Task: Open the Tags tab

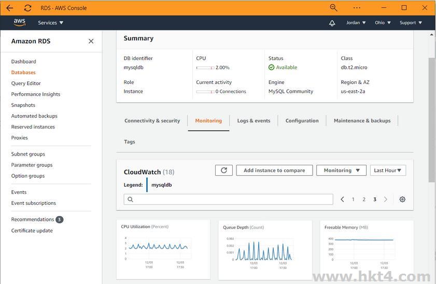Action: [130, 141]
